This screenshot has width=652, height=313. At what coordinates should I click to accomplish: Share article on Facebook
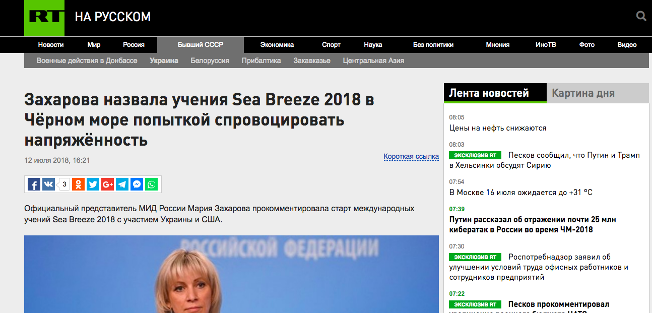[x=34, y=184]
